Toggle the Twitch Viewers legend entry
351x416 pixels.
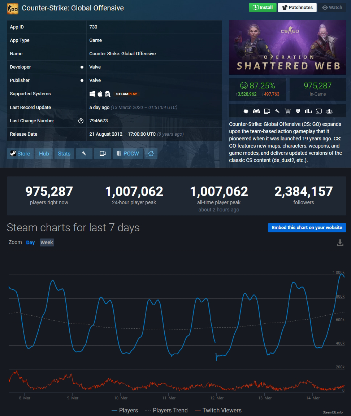pyautogui.click(x=218, y=411)
